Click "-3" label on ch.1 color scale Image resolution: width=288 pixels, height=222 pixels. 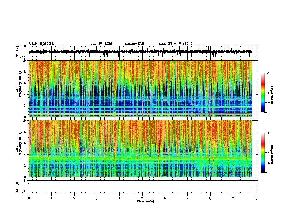[x=268, y=73]
